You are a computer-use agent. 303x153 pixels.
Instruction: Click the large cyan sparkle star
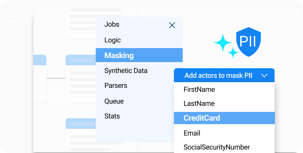pyautogui.click(x=223, y=43)
